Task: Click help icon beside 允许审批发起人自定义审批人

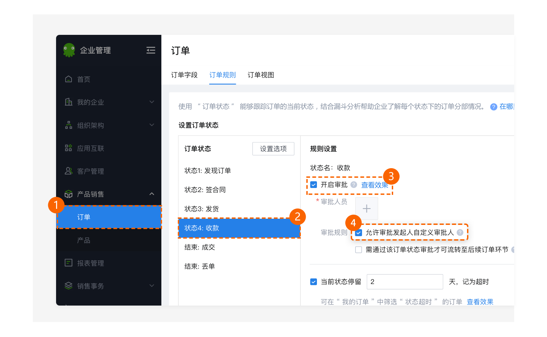Action: coord(460,232)
